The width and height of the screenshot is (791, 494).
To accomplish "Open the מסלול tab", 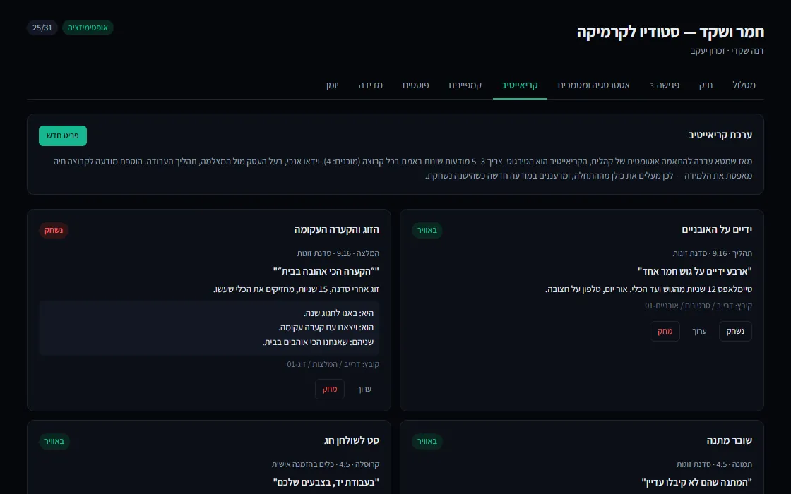I will coord(744,85).
